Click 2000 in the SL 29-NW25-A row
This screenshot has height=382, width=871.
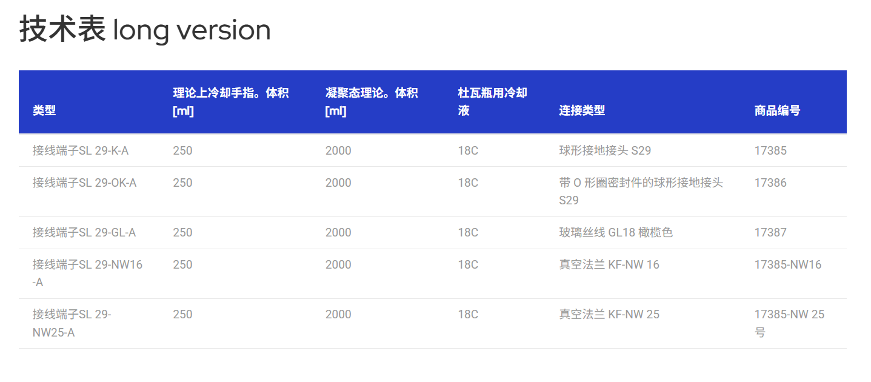click(338, 314)
